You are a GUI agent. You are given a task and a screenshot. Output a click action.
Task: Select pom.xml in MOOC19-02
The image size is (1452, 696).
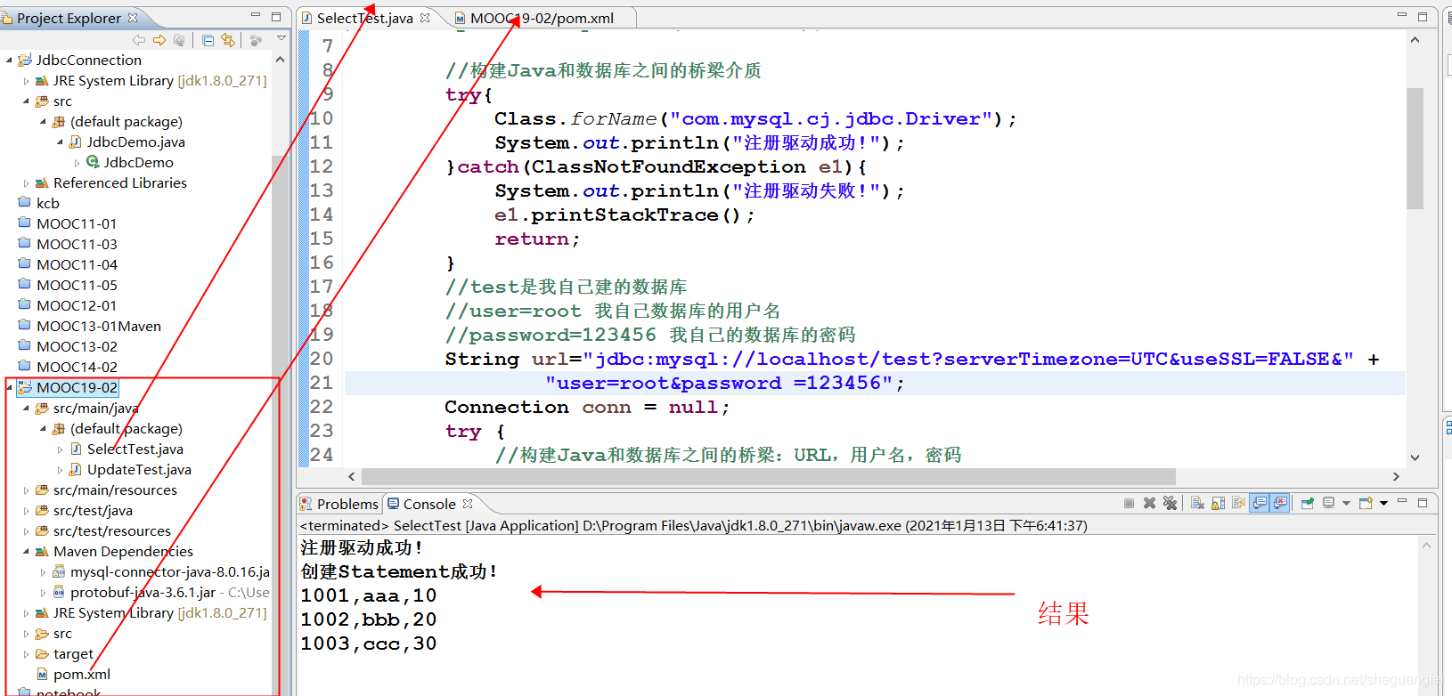pyautogui.click(x=82, y=674)
